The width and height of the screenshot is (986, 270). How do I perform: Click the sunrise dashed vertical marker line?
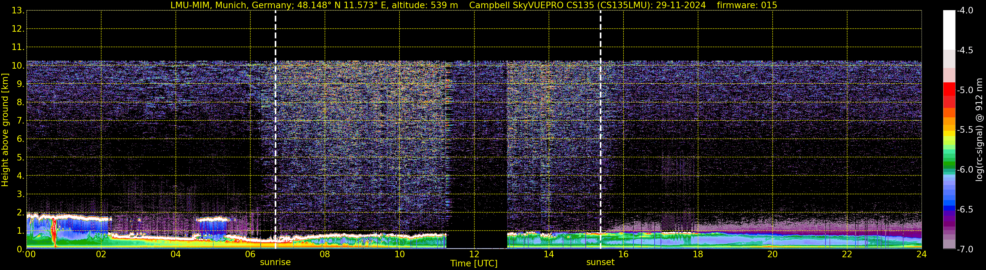[276, 130]
